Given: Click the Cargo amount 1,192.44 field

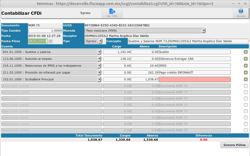Looking at the screenshot, I should click(117, 52).
